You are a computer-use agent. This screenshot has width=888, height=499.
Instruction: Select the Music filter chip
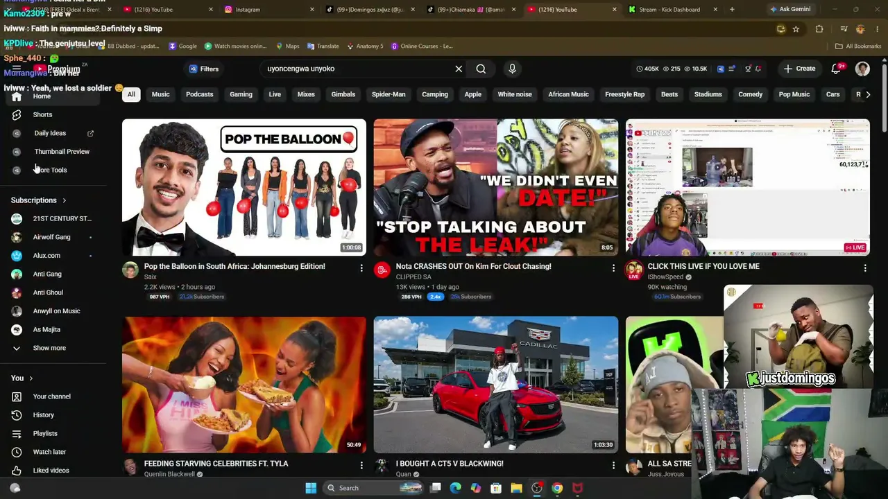[x=160, y=94]
